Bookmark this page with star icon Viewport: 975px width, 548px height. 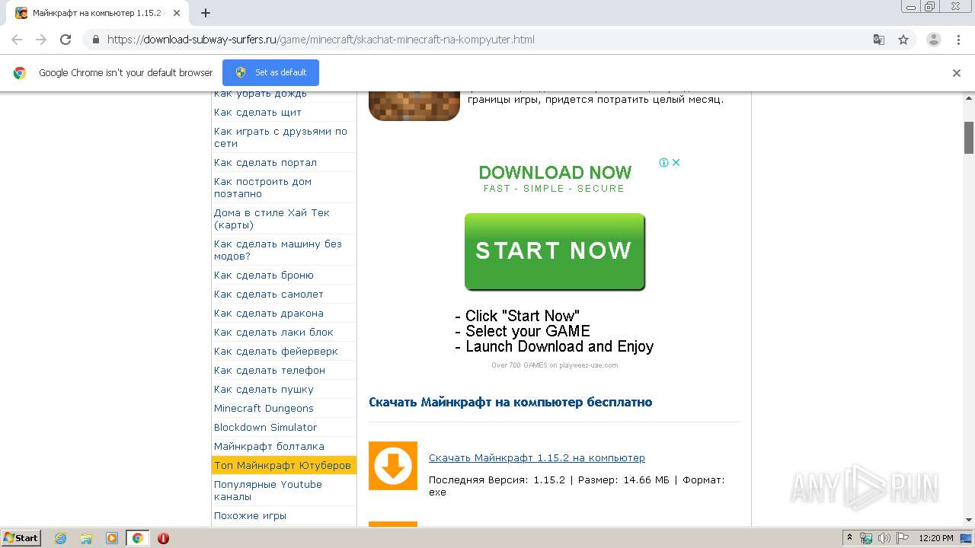coord(903,40)
